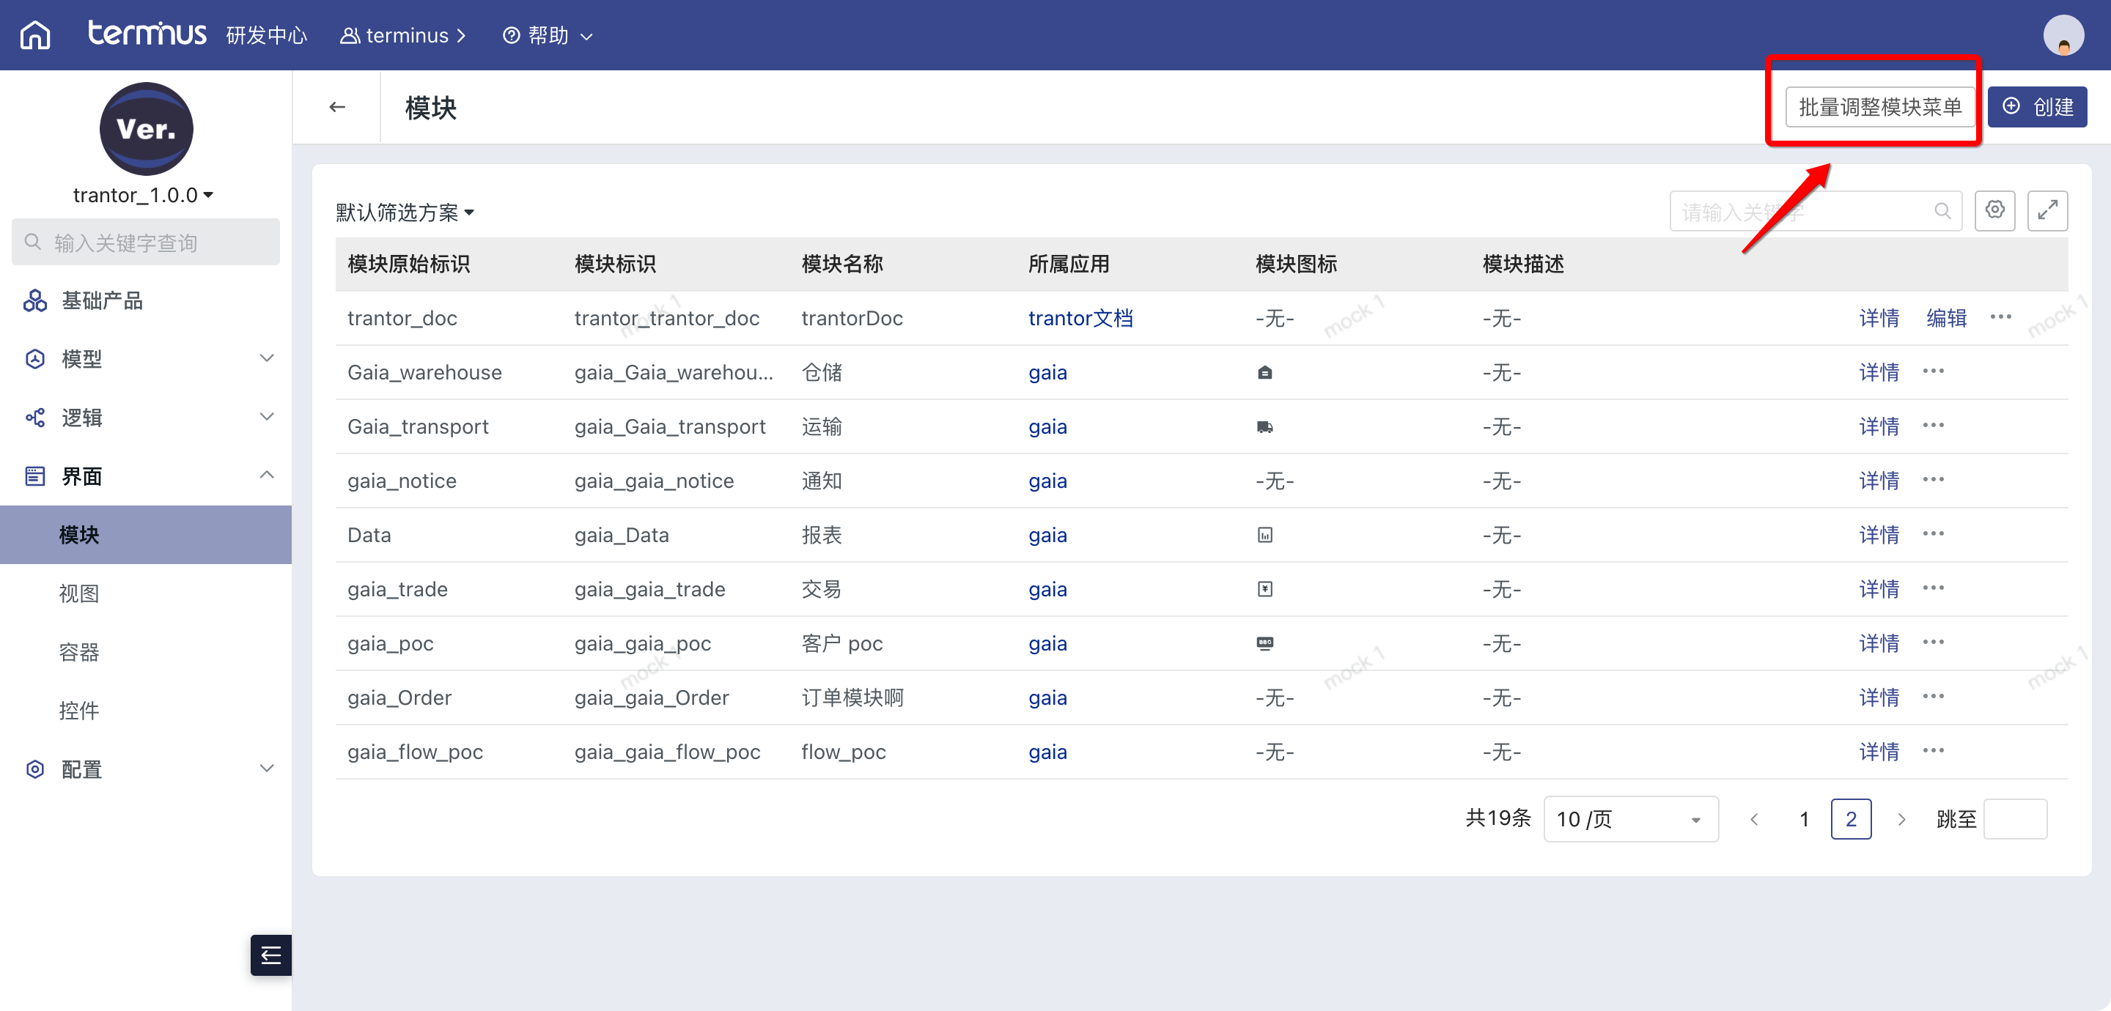Open more actions for gaia_notice row

(x=1933, y=479)
